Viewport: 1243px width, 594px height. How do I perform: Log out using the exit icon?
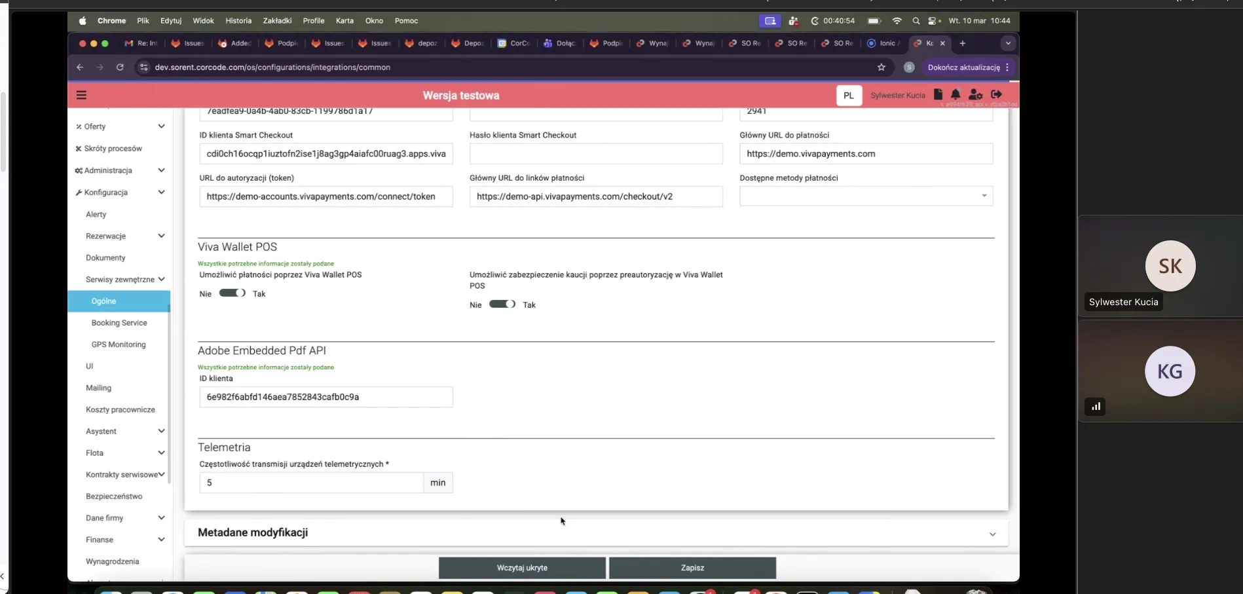[x=996, y=94]
